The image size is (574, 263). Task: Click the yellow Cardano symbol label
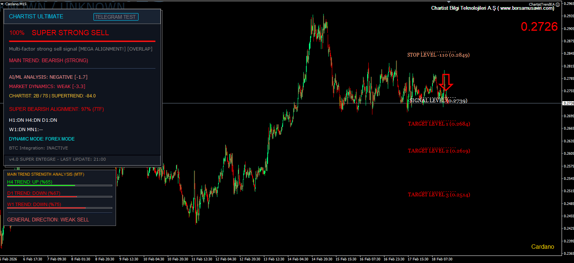[x=542, y=247]
